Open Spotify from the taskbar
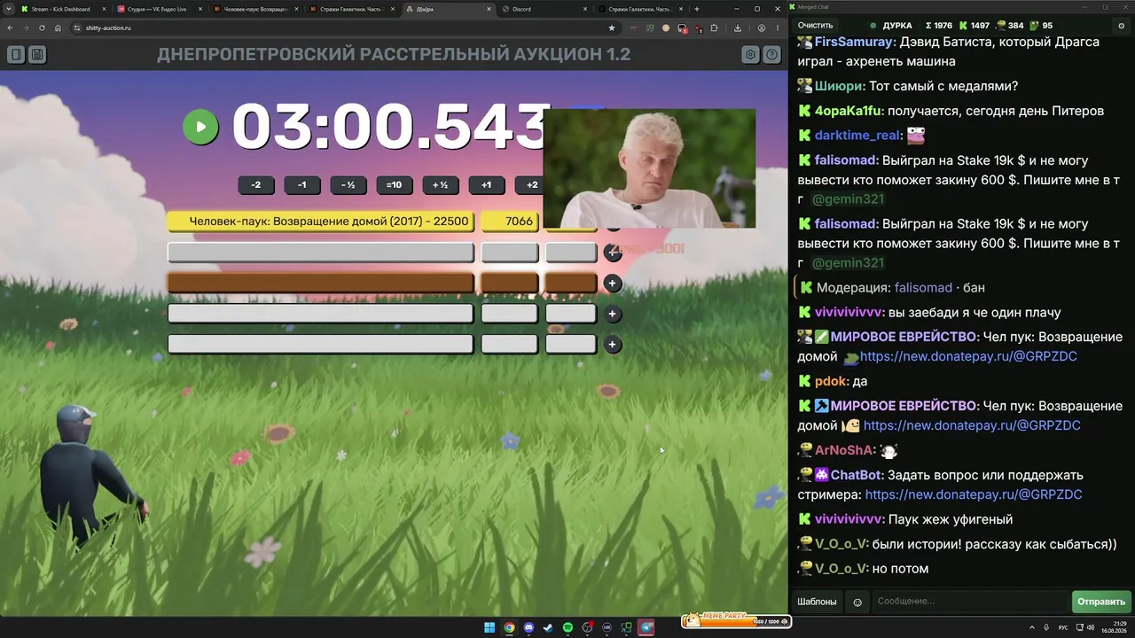This screenshot has width=1135, height=638. (567, 627)
